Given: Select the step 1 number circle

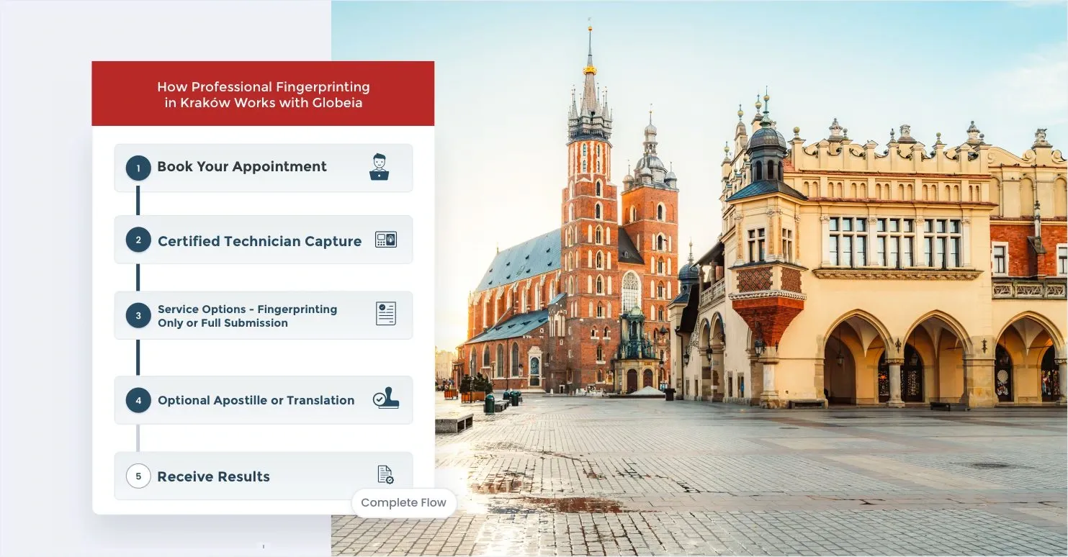Looking at the screenshot, I should pyautogui.click(x=138, y=168).
